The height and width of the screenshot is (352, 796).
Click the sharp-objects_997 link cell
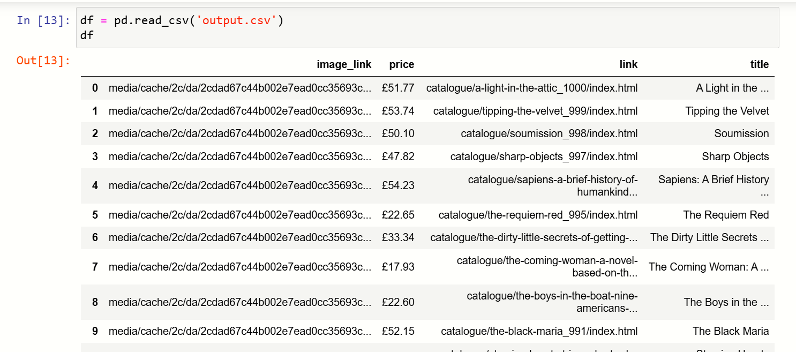pos(544,156)
